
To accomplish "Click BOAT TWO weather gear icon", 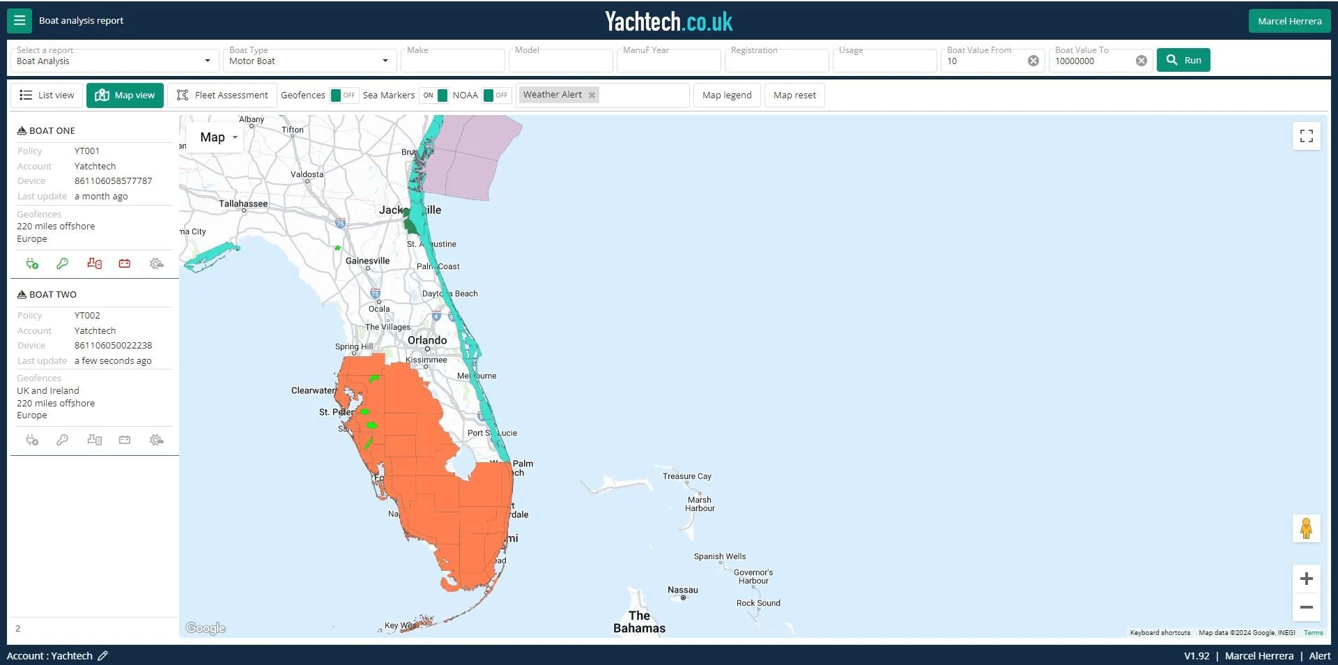I will [x=156, y=440].
